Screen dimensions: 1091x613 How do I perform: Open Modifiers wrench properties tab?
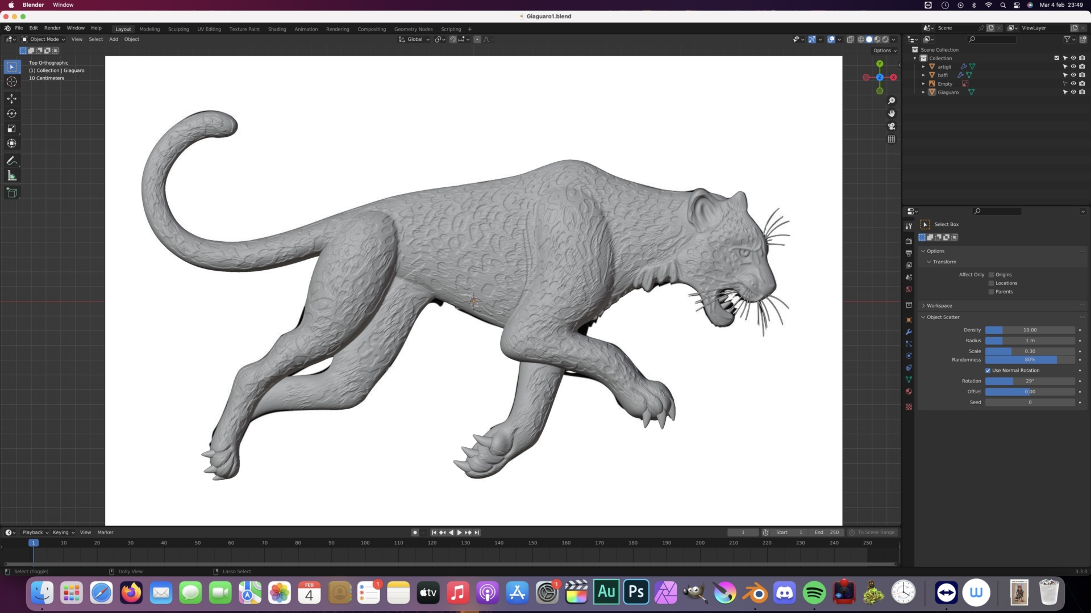[x=909, y=332]
